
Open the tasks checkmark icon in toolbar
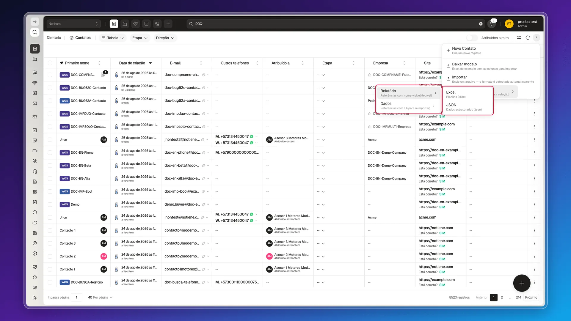(147, 24)
